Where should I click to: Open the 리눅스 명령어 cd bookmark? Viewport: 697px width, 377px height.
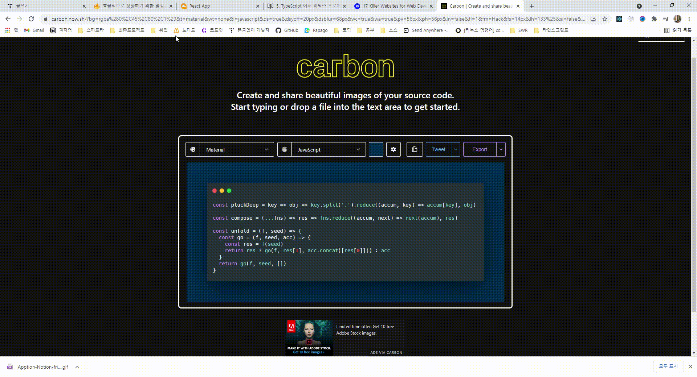[480, 30]
